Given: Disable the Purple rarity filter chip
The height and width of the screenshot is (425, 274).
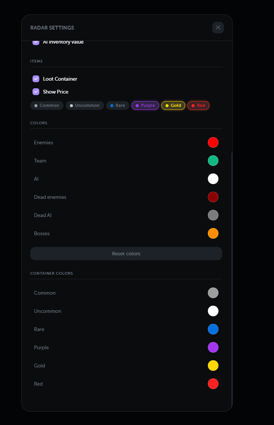Looking at the screenshot, I should pos(145,105).
